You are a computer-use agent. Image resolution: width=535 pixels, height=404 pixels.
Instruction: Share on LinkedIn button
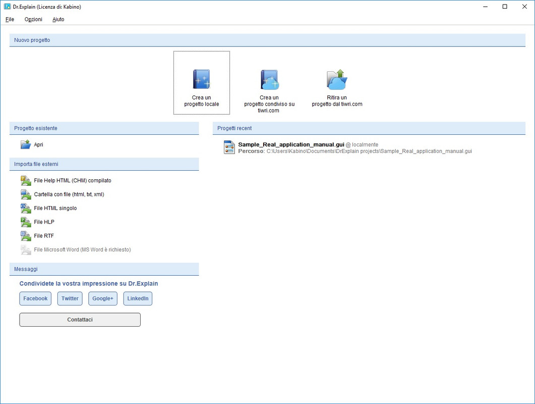click(138, 298)
